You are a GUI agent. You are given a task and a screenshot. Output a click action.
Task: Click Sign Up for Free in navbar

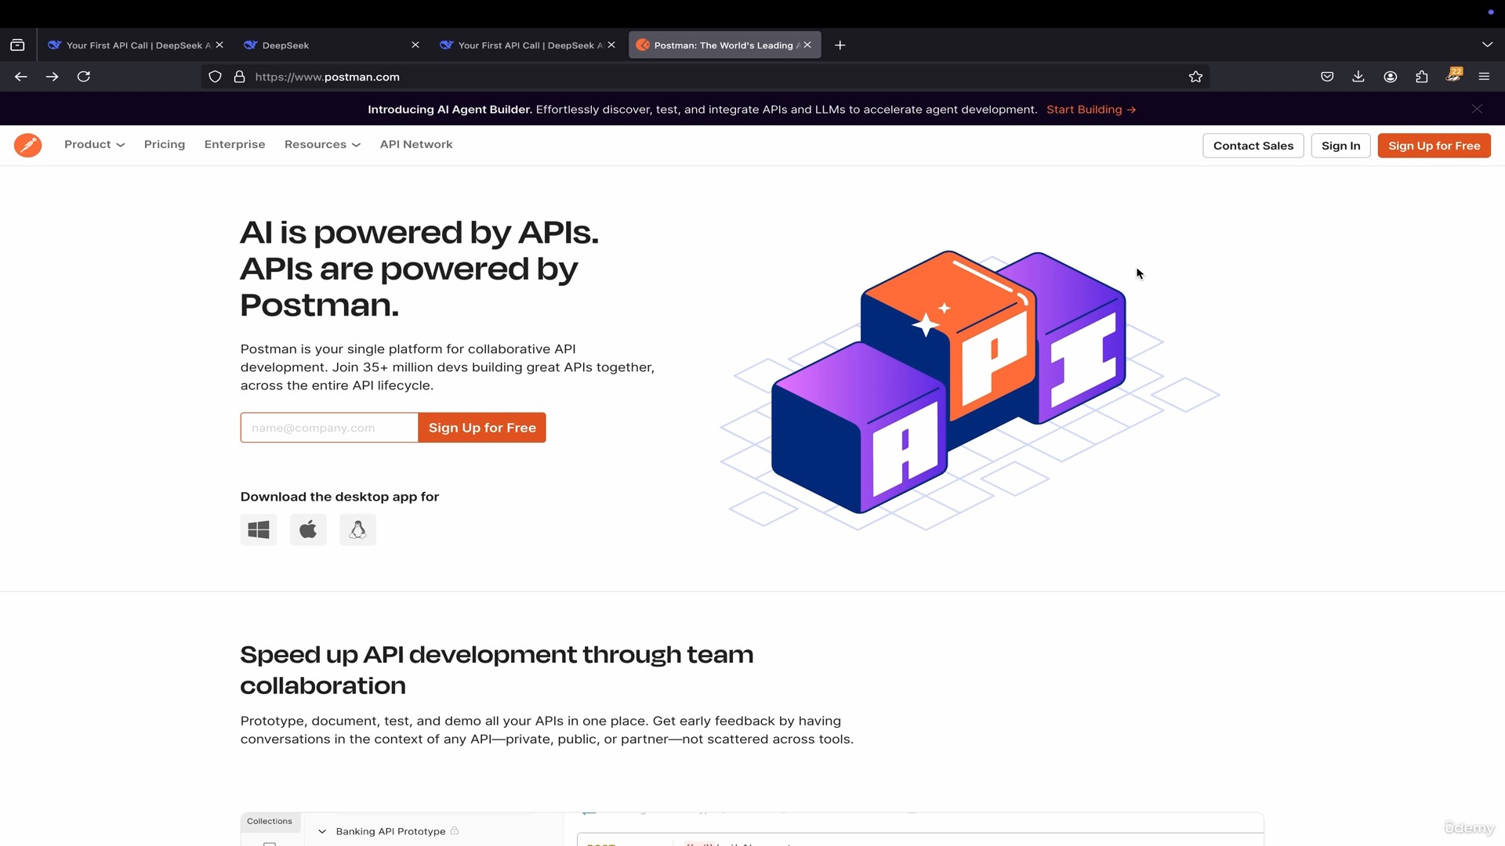1434,146
